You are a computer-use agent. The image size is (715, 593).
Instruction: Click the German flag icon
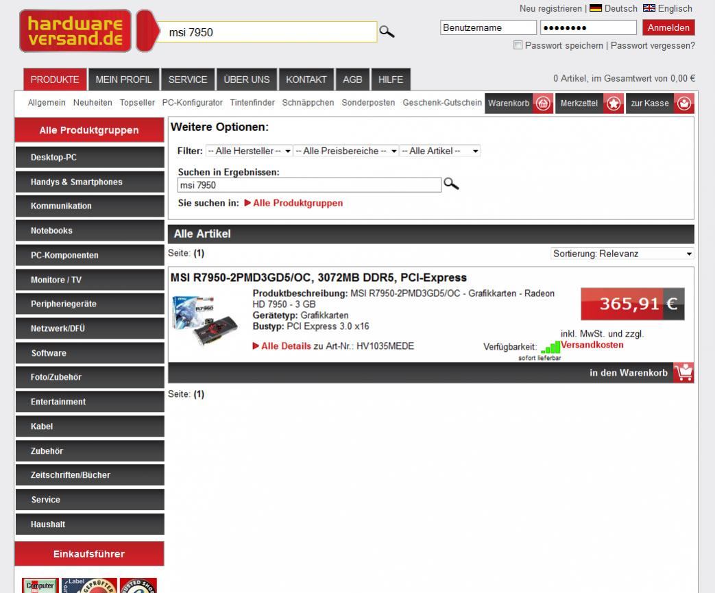[x=596, y=8]
